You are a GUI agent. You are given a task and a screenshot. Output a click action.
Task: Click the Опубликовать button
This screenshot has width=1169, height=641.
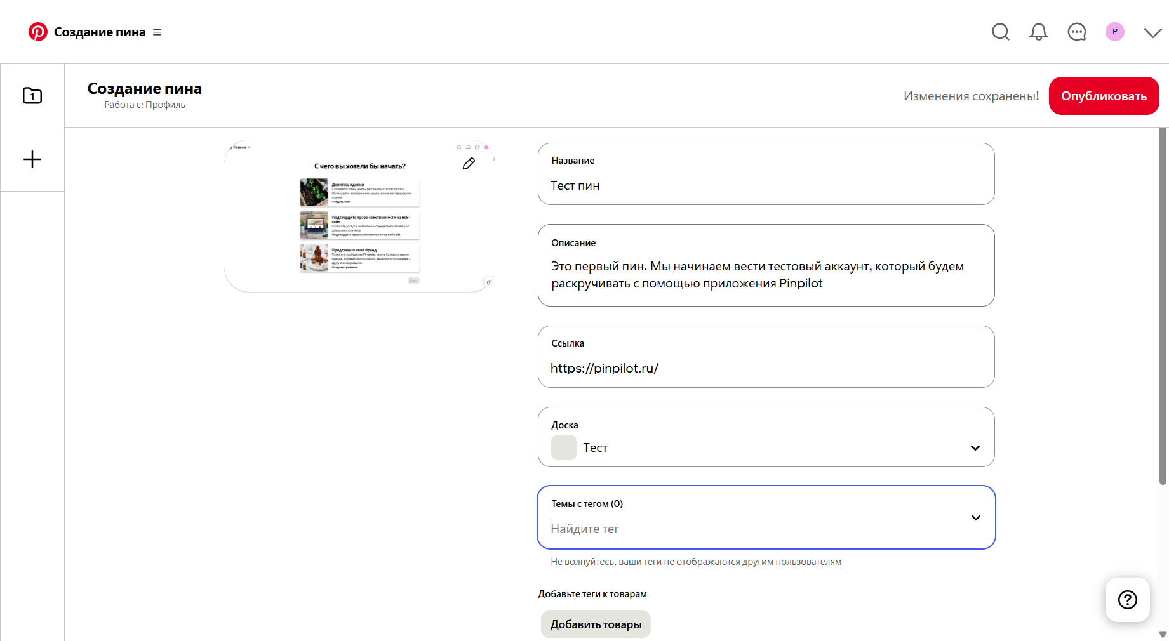[1104, 96]
